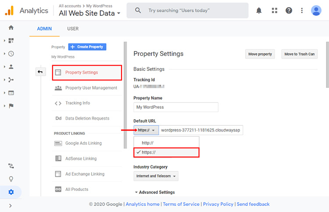
Task: Open the Realtime clock icon
Action: click(x=11, y=54)
